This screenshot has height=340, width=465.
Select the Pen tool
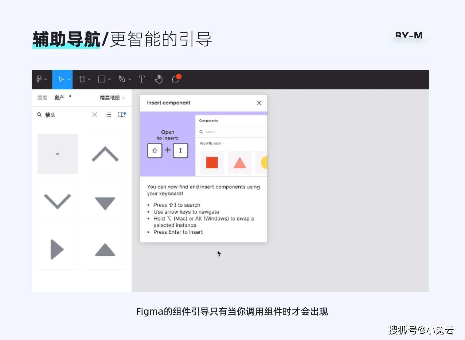[x=122, y=79]
